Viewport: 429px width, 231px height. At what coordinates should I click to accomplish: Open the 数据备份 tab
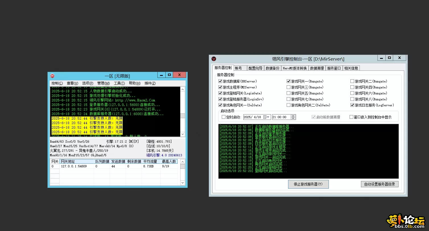[x=272, y=68]
